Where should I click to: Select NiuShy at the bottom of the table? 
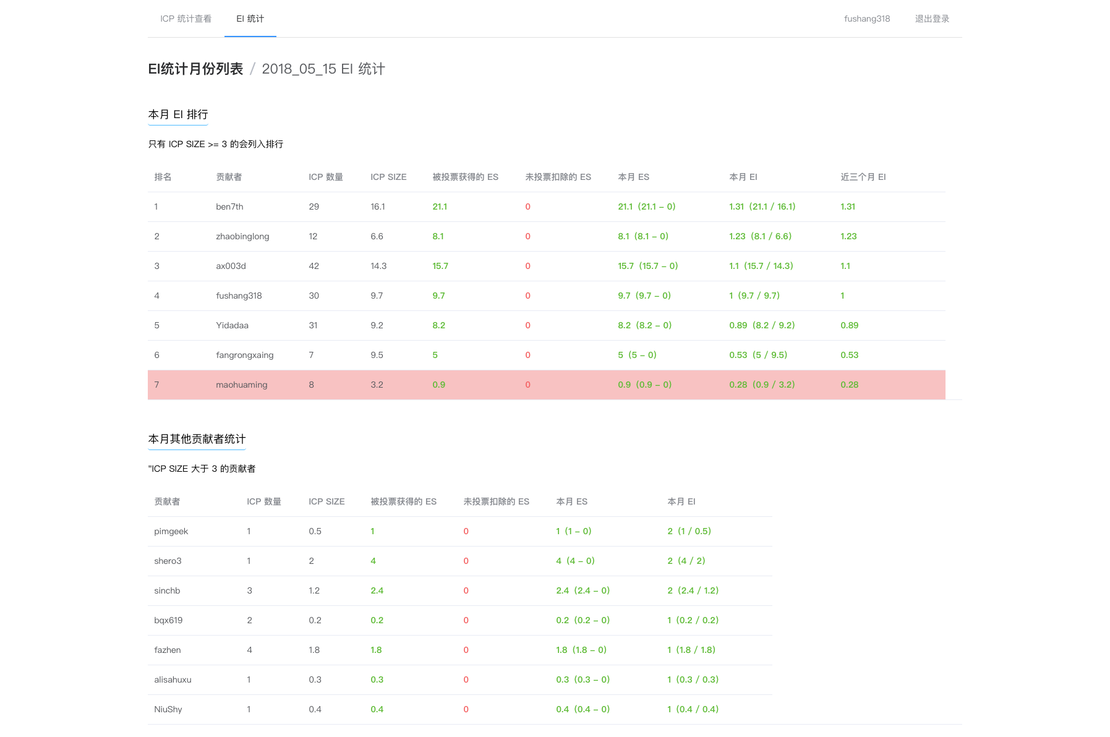pyautogui.click(x=167, y=709)
